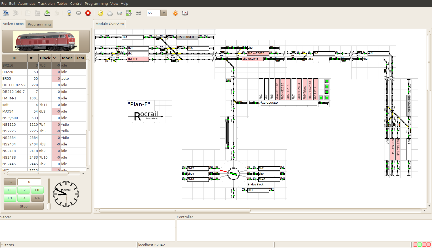Open the book help icon
432x248 pixels.
[185, 13]
